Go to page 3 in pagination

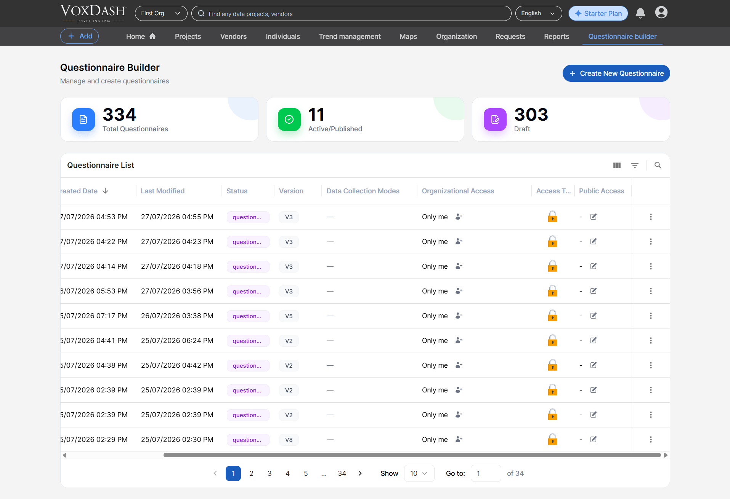click(270, 473)
